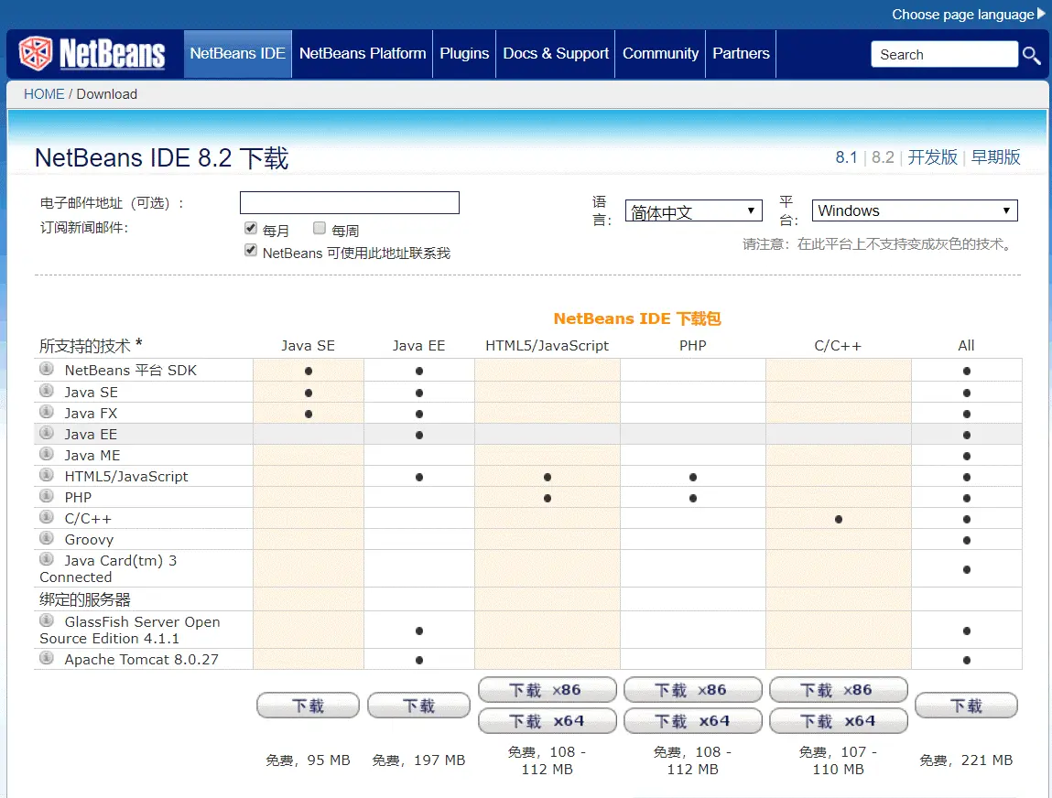Open info icon for PHP row

pyautogui.click(x=47, y=496)
